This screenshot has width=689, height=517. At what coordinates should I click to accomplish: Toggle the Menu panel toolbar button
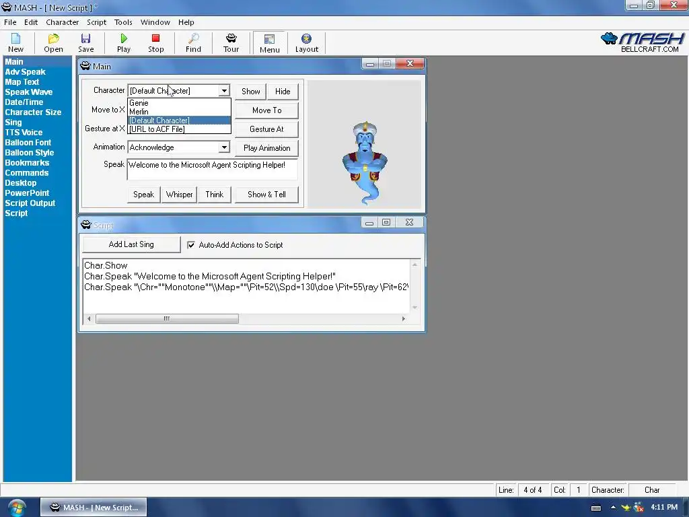click(269, 43)
